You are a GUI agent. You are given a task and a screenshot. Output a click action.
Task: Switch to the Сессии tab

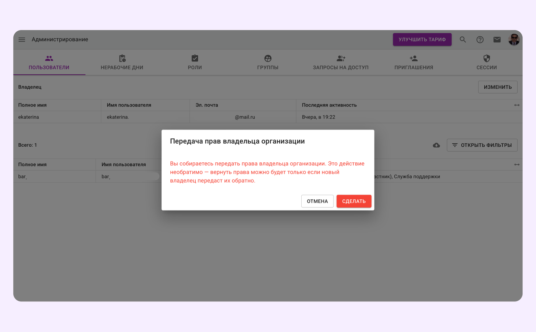point(486,63)
